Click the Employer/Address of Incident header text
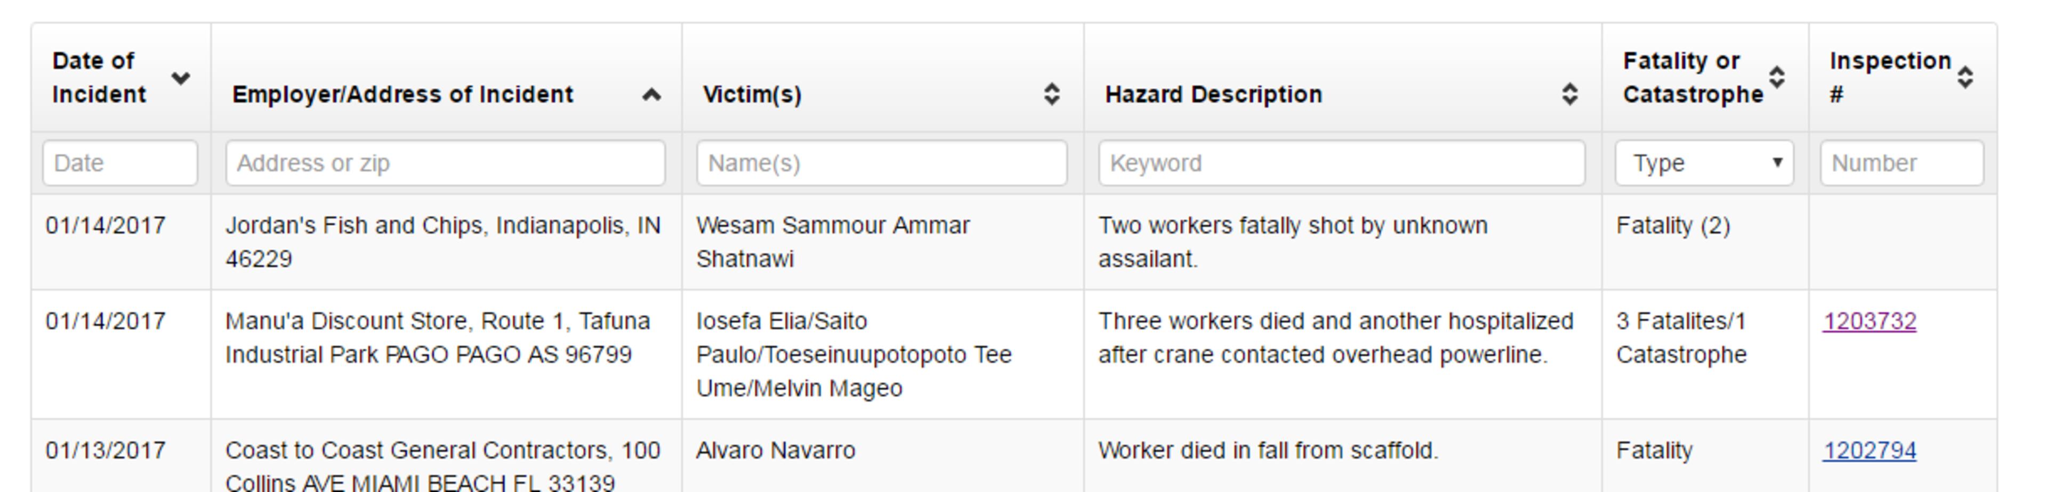 [x=402, y=94]
